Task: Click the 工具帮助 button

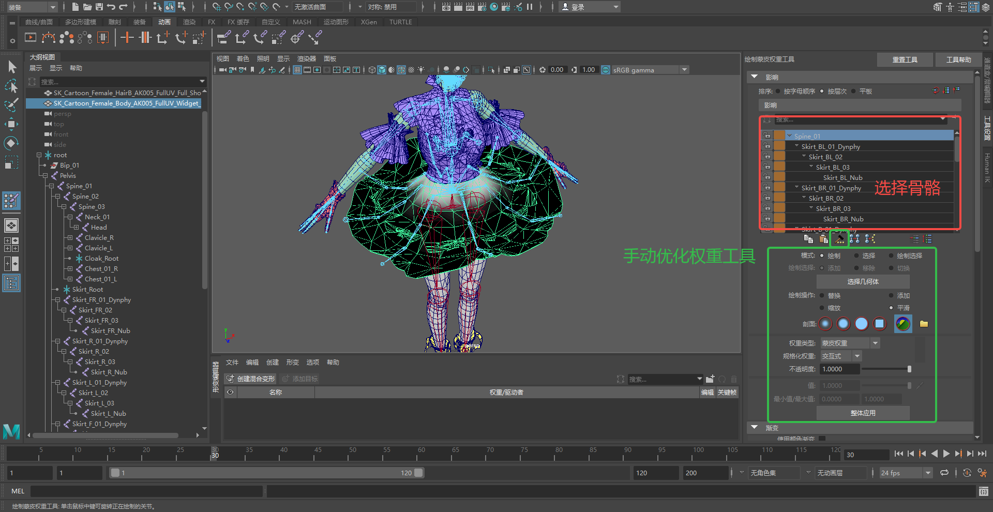Action: tap(958, 59)
